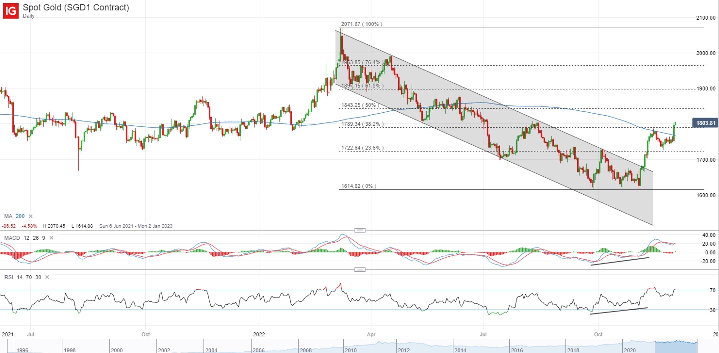Click the RSI pane resize handle

[x=360, y=269]
